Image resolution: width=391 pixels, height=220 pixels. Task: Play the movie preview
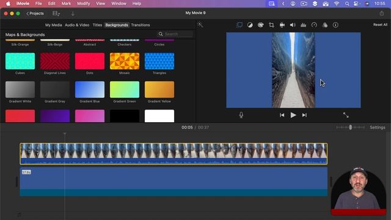coord(293,115)
